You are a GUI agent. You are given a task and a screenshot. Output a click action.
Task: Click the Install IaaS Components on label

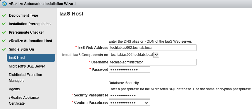(x=85, y=55)
